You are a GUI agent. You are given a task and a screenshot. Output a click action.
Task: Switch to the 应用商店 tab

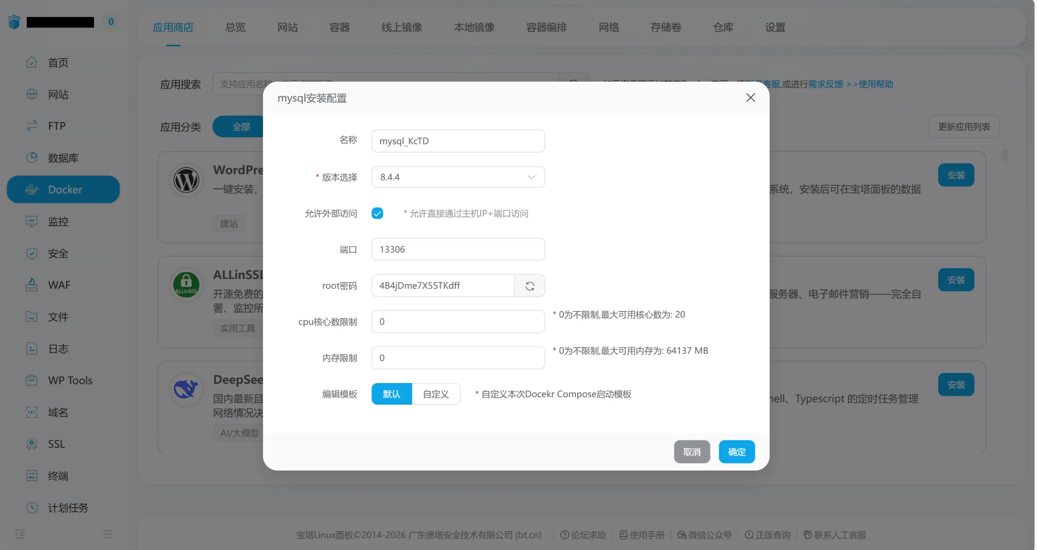[x=173, y=27]
